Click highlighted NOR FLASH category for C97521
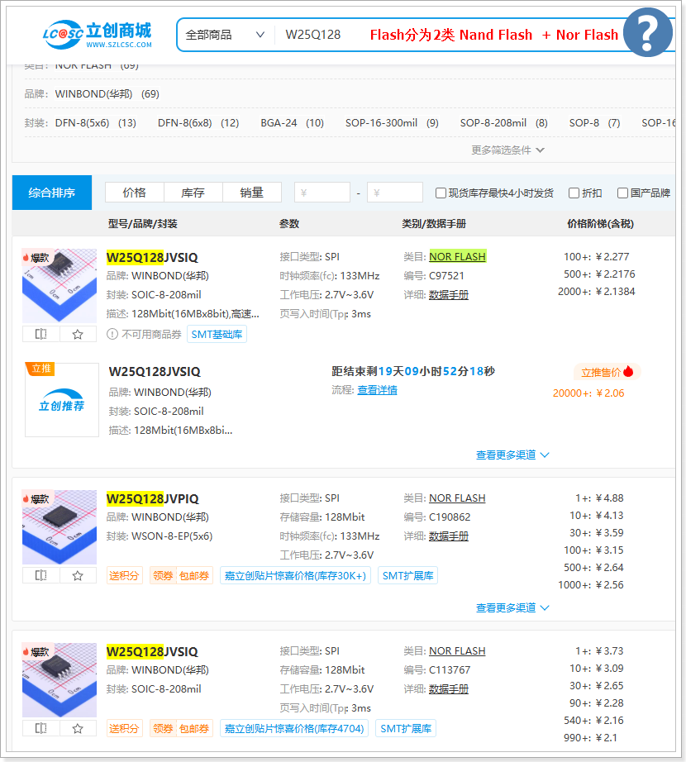 click(457, 256)
